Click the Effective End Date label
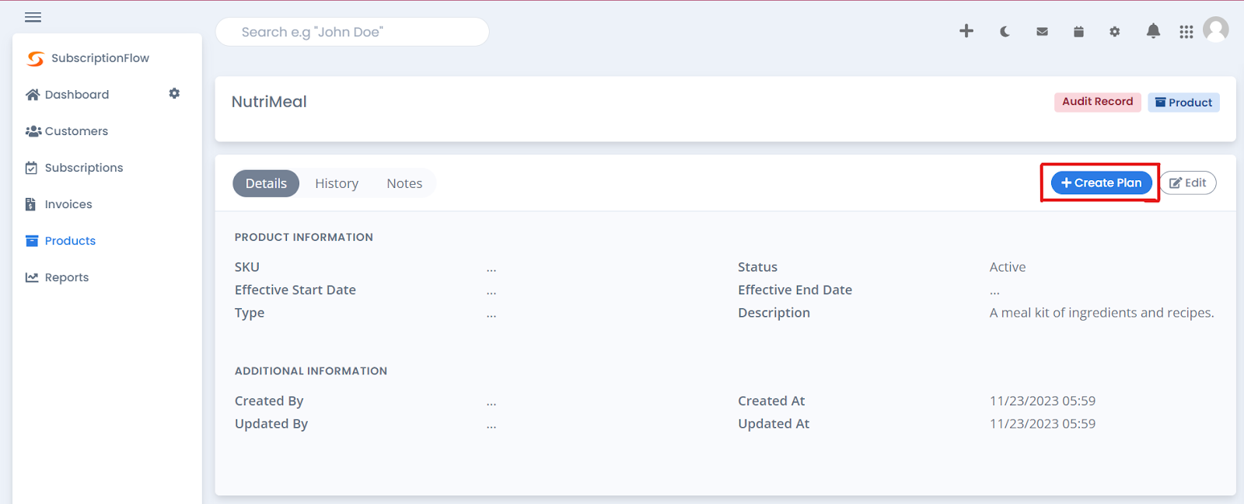1244x504 pixels. tap(795, 290)
